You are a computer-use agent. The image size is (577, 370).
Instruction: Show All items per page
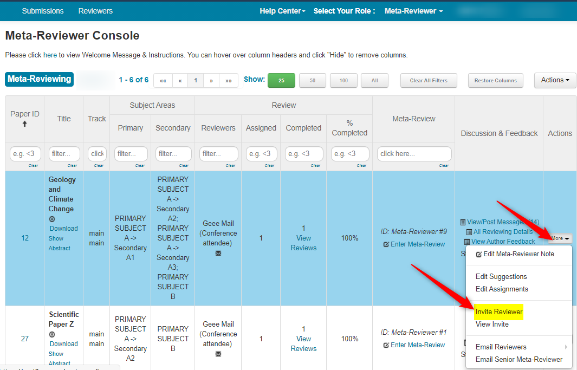374,81
